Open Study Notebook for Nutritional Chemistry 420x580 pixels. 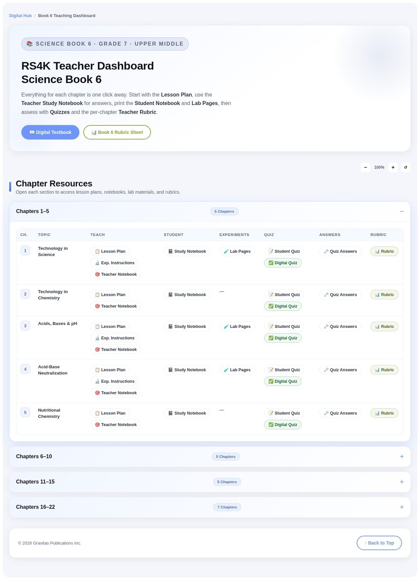point(187,413)
